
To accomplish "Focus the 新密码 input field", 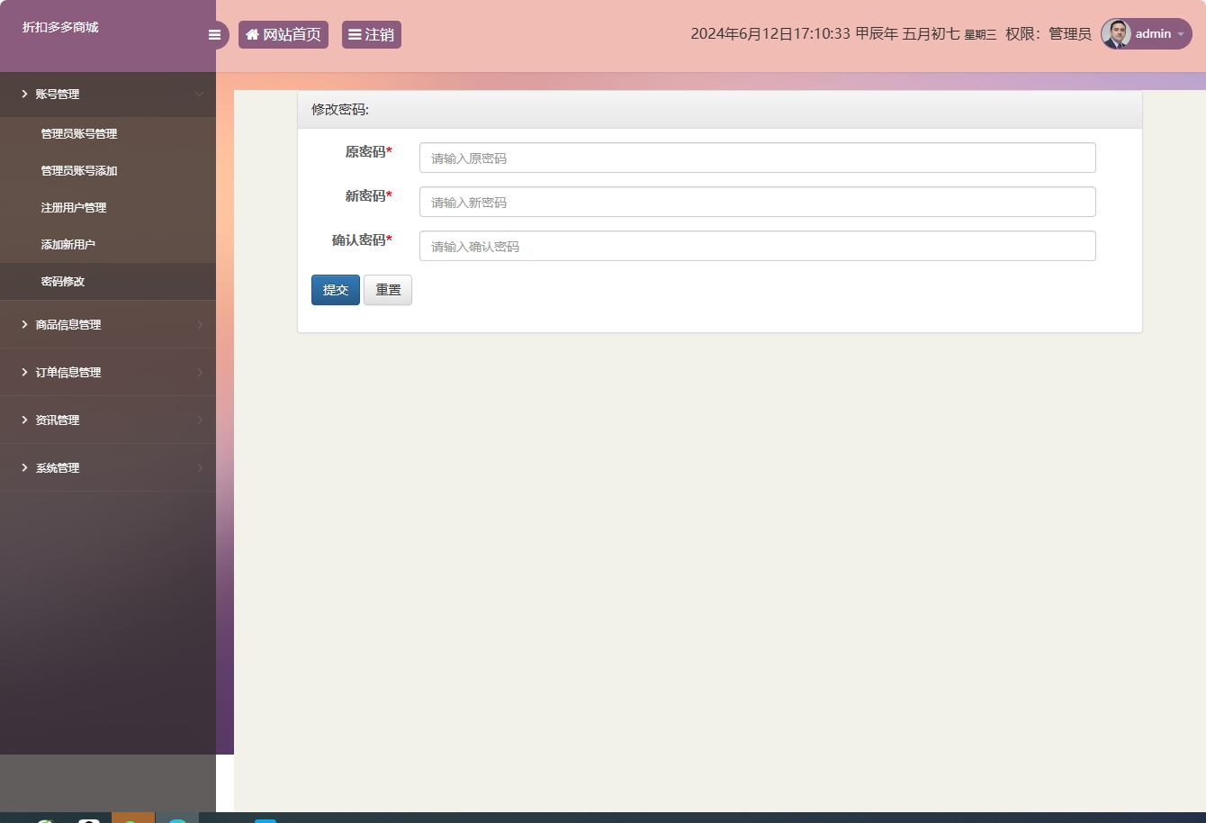I will (x=758, y=202).
